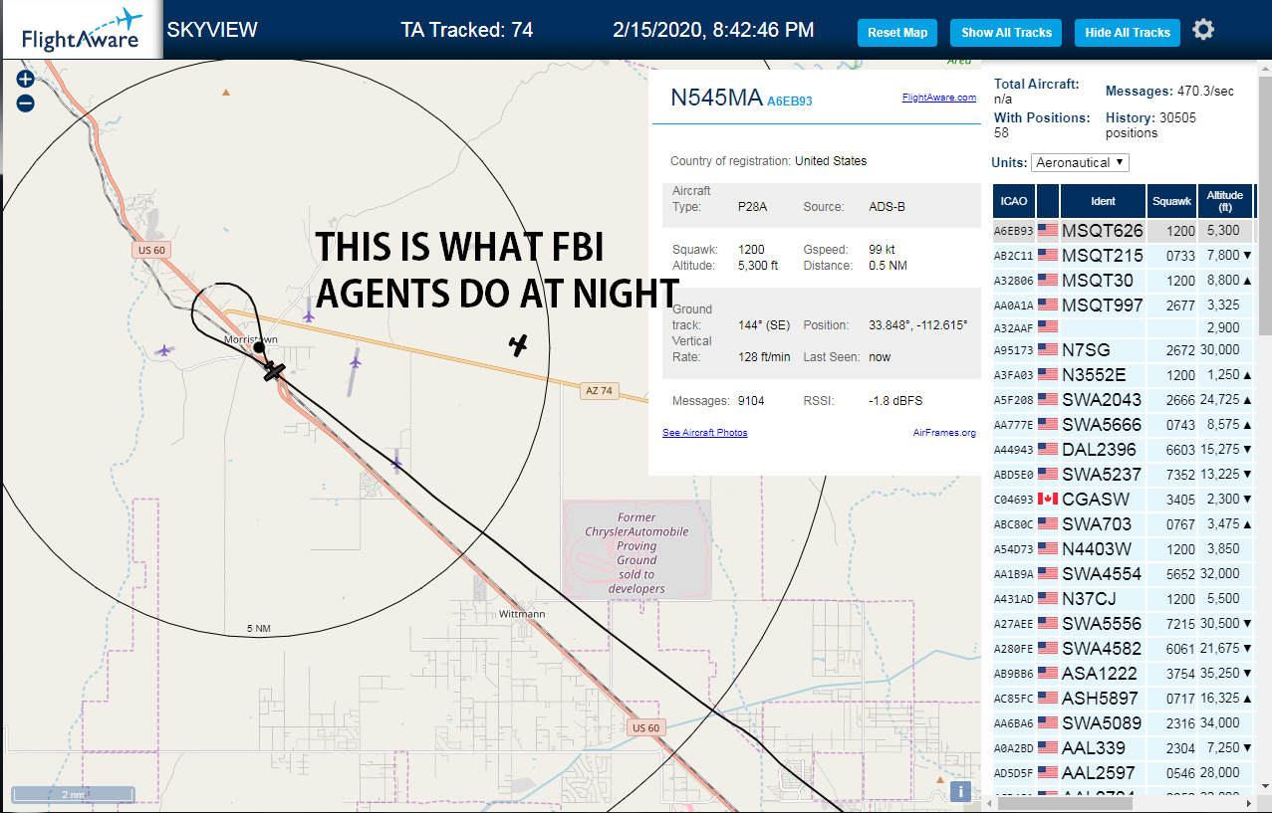
Task: Click the US 60 highway shield near Morristown
Action: coord(149,250)
